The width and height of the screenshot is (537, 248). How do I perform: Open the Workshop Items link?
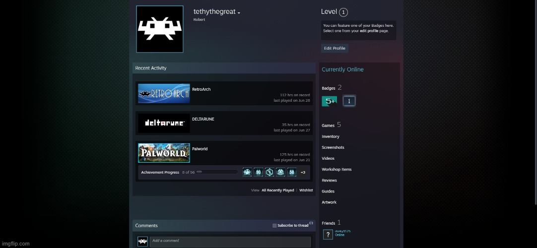336,169
